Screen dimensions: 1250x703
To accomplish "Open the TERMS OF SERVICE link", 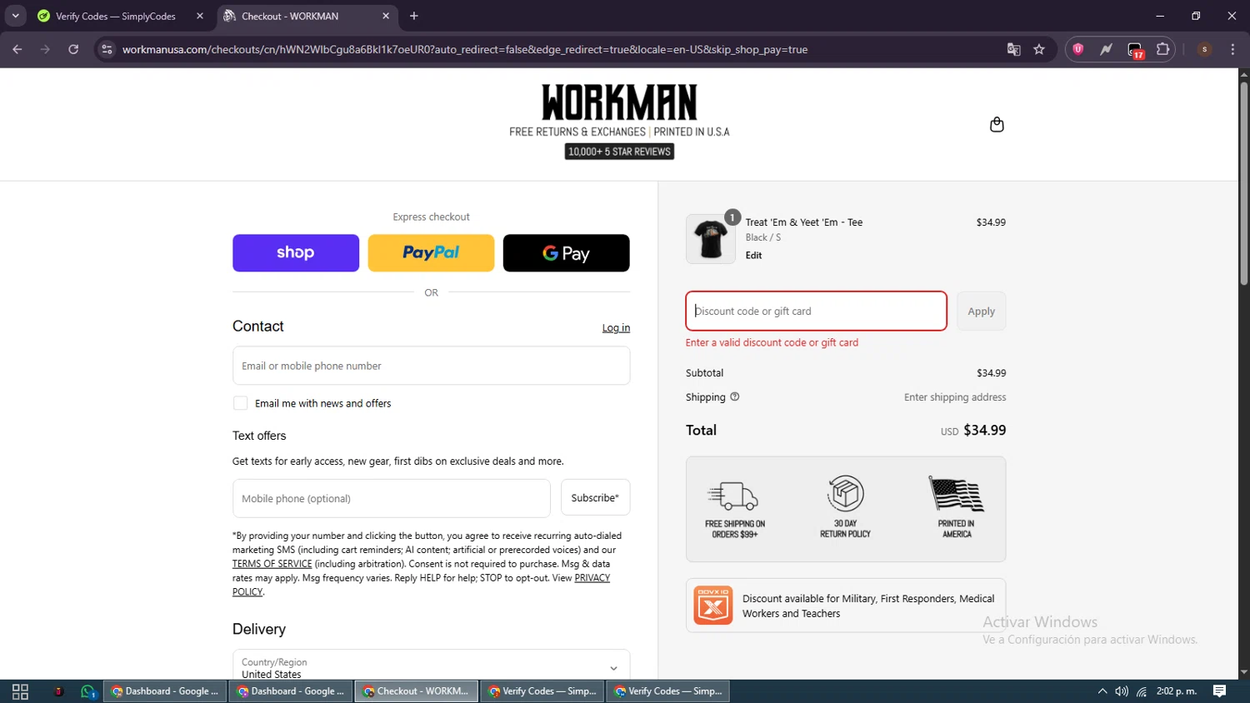I will coord(272,564).
